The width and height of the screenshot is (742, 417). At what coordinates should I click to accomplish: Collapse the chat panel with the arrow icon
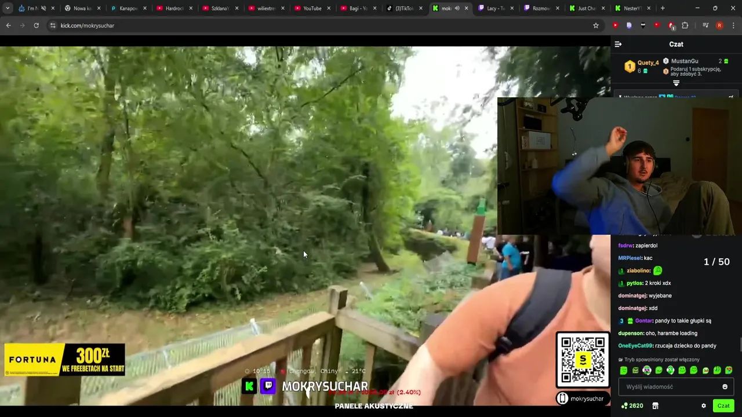pos(618,44)
